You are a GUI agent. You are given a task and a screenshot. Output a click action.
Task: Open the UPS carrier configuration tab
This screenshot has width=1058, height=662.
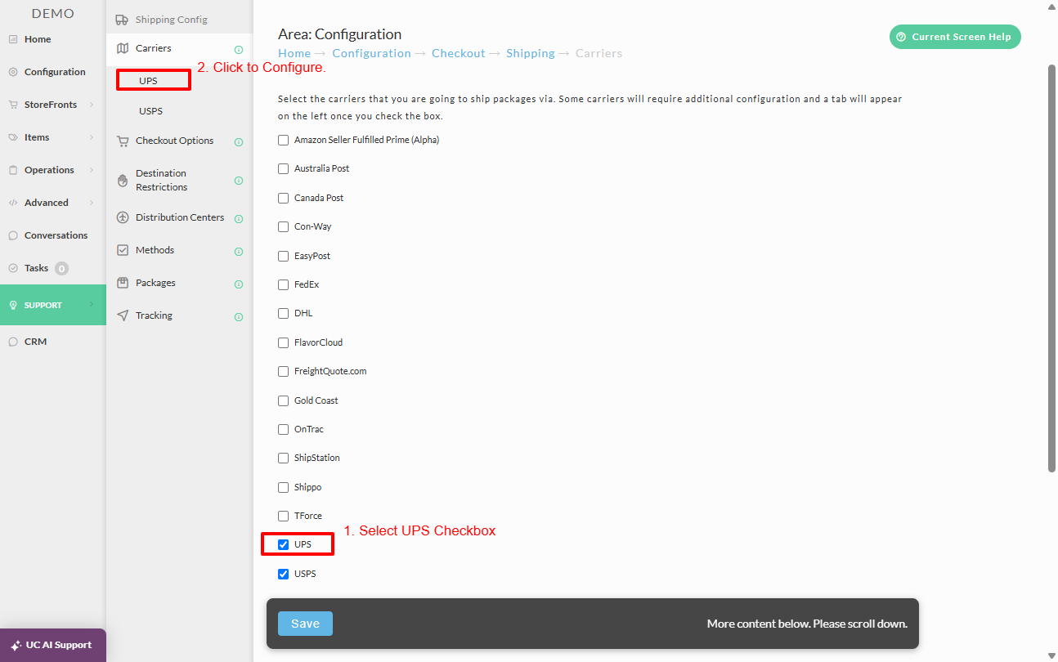(148, 81)
